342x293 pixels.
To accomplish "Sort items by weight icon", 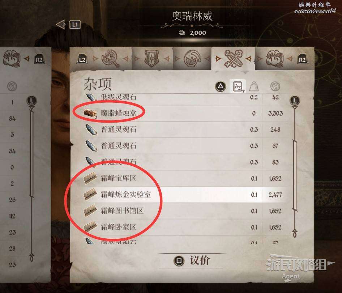I will click(x=254, y=86).
